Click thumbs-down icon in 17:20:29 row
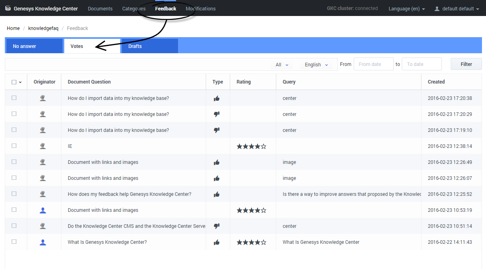This screenshot has height=269, width=486. (217, 114)
